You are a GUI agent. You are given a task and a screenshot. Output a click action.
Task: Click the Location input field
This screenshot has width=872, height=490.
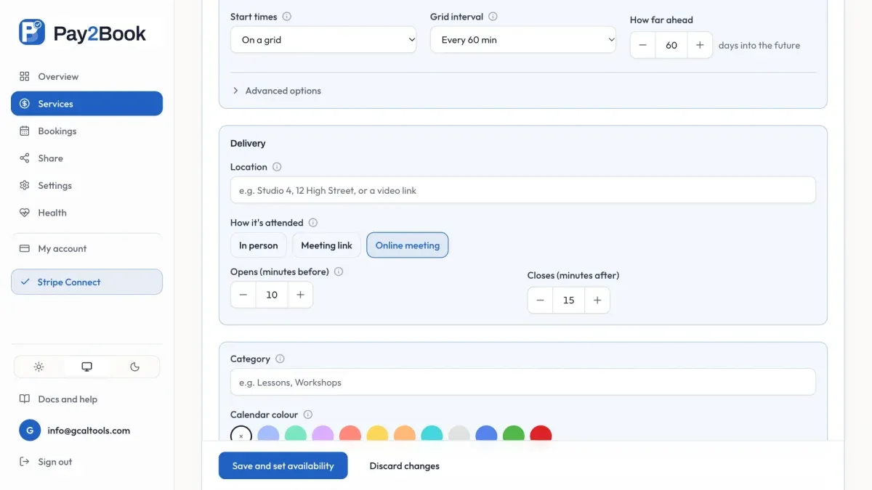523,190
